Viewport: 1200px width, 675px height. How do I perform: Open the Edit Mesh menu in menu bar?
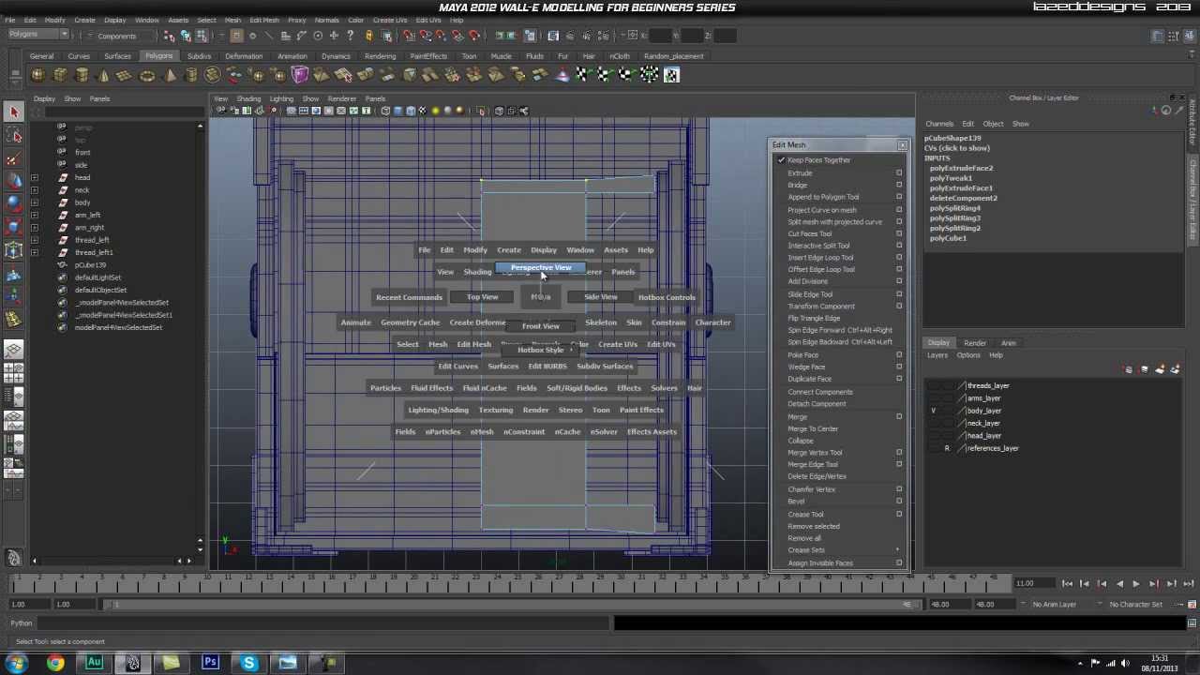(263, 20)
